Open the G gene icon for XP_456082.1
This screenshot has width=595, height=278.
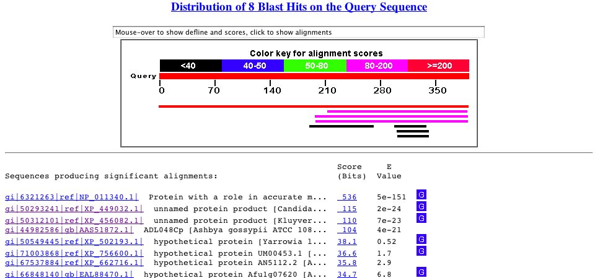click(421, 218)
